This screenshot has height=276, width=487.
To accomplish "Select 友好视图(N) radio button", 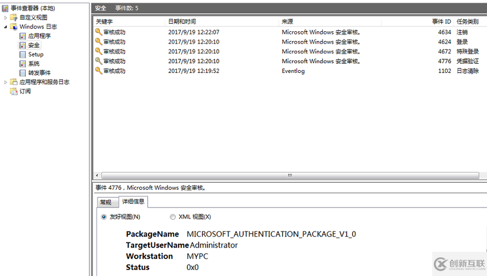I will (x=104, y=217).
